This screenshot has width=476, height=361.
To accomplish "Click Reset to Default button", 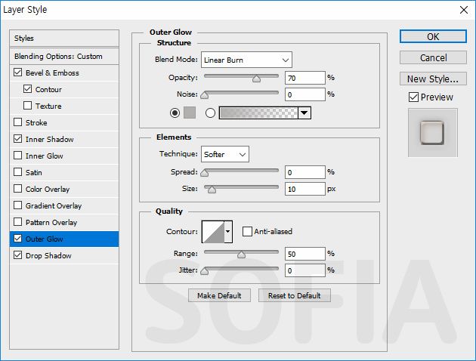I will pyautogui.click(x=295, y=295).
